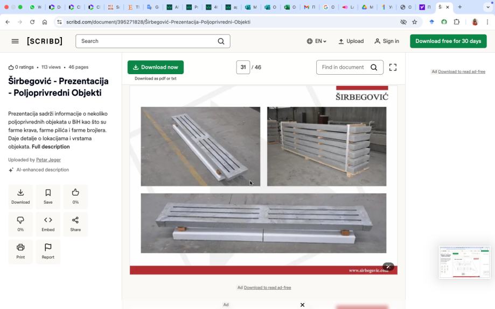Click the magnifier icon in top search bar
Viewport: 495px width, 309px height.
(221, 41)
